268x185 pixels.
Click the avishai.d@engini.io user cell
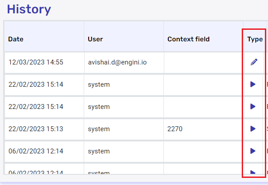tap(118, 62)
